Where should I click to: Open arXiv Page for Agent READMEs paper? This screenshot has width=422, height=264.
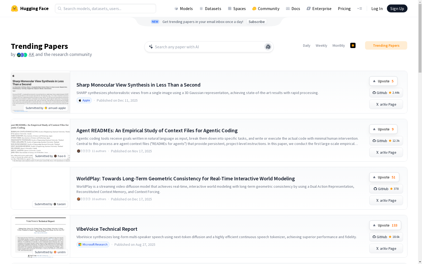pos(386,152)
